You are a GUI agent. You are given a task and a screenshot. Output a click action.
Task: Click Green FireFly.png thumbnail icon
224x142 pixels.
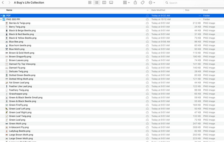pos(6,105)
